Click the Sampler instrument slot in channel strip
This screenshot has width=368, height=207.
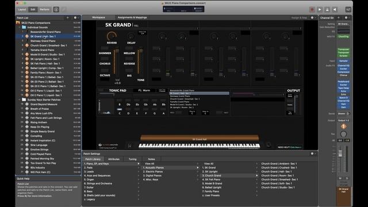(x=343, y=61)
